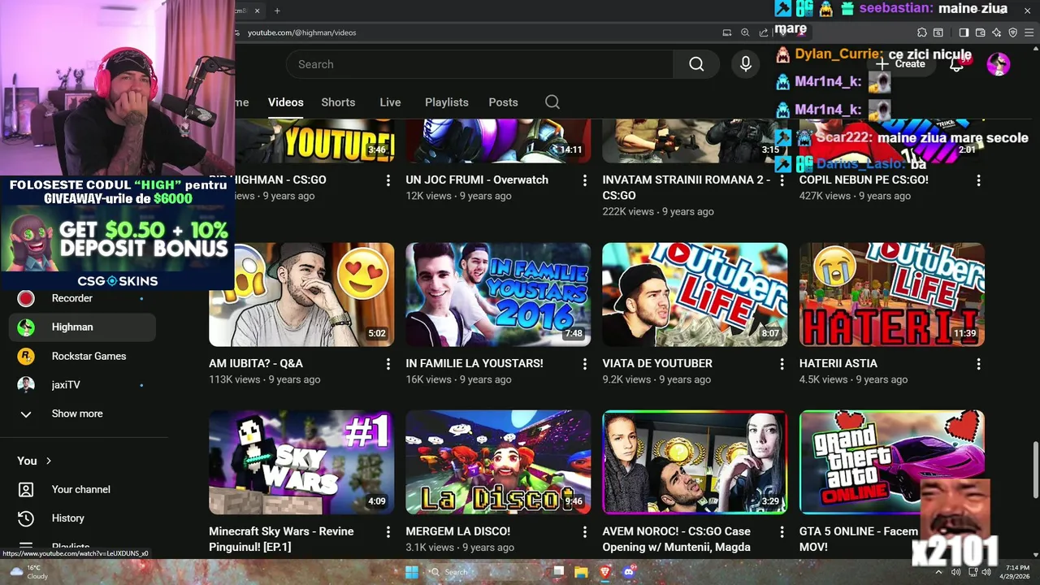Open a new browser tab with plus
The height and width of the screenshot is (585, 1040).
click(277, 11)
